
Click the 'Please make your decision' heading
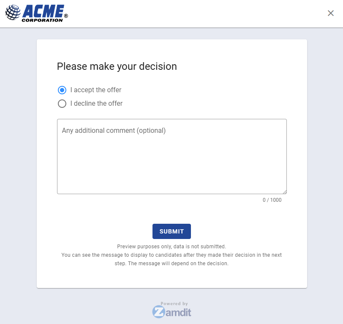[x=117, y=66]
